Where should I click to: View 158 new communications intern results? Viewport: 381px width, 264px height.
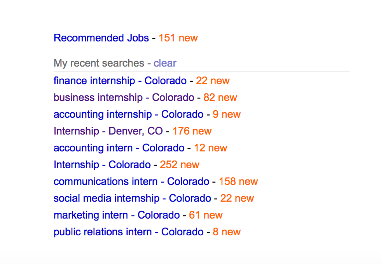click(238, 181)
